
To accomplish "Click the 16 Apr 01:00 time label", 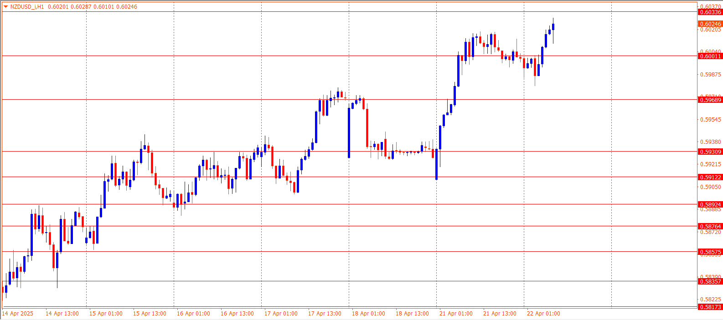I will coord(193,314).
